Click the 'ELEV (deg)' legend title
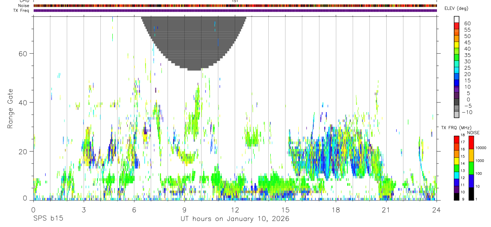Screen dimensions: 491x227 pos(456,8)
